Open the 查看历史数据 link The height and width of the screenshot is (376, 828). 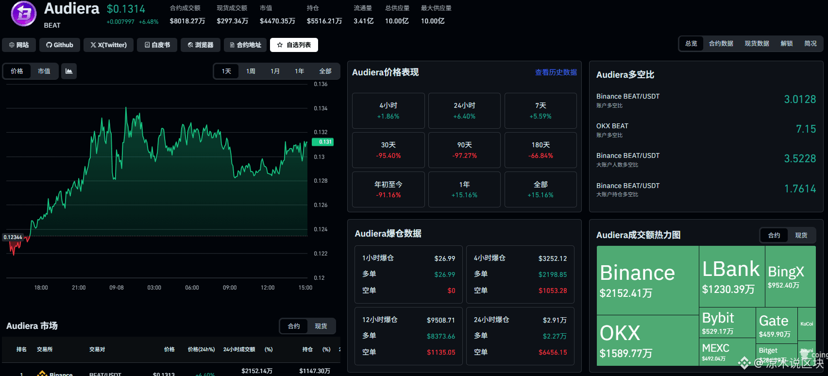[x=556, y=72]
